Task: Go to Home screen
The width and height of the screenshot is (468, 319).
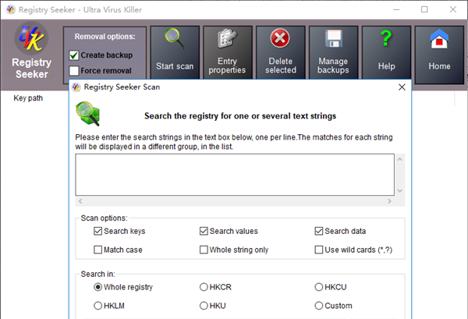Action: click(439, 55)
